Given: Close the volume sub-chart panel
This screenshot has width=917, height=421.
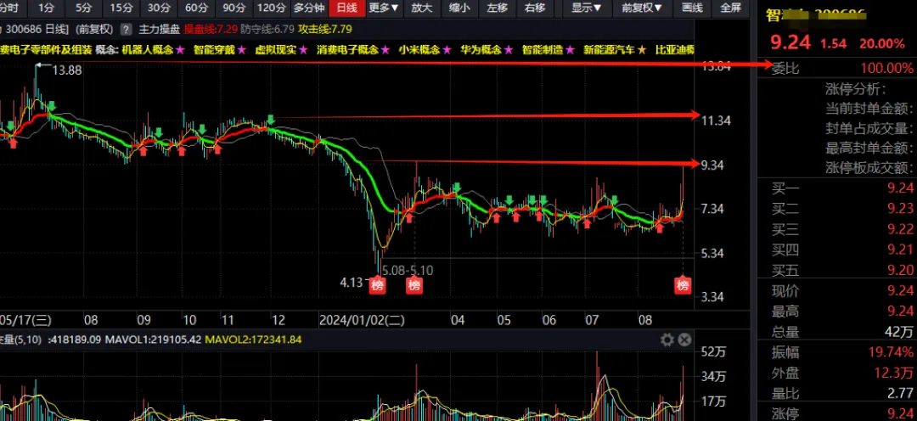Looking at the screenshot, I should pos(685,340).
